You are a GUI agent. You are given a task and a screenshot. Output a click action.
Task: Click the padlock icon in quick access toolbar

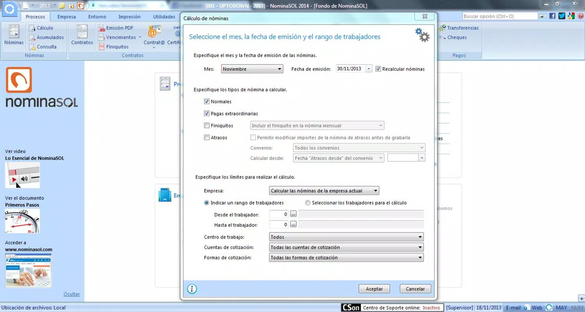point(71,5)
